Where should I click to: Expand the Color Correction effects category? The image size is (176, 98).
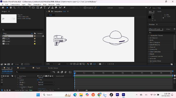[148, 52]
